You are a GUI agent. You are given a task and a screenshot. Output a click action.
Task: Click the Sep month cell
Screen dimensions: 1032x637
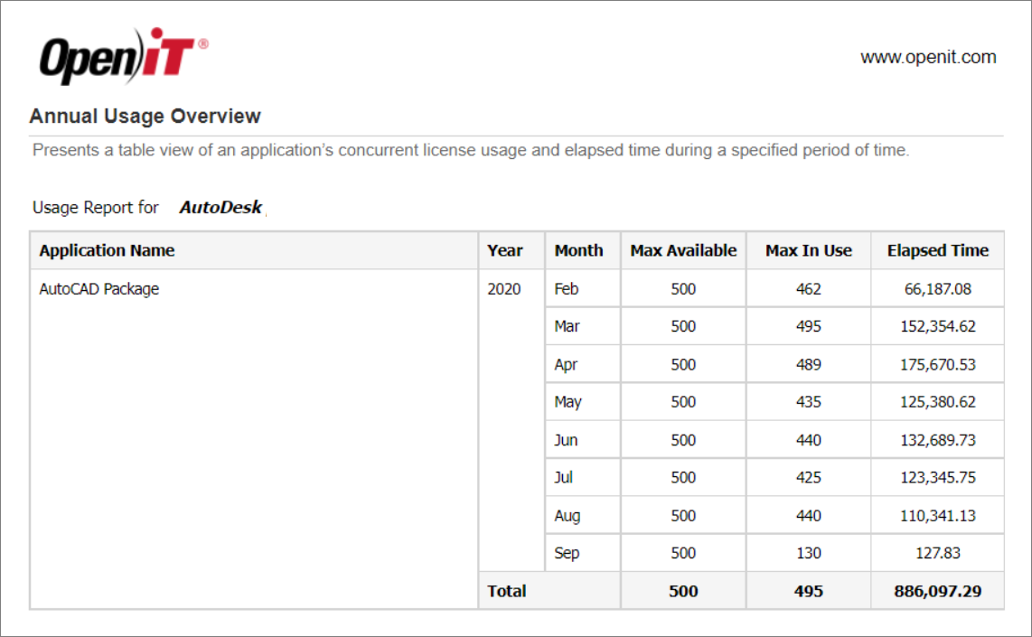[568, 552]
